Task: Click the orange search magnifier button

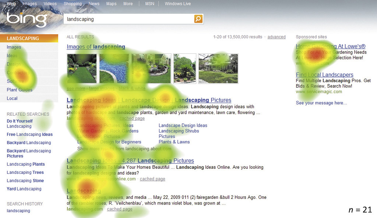Action: coord(198,19)
